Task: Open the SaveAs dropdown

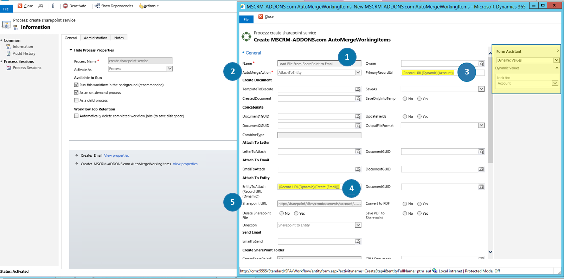Action: [481, 89]
